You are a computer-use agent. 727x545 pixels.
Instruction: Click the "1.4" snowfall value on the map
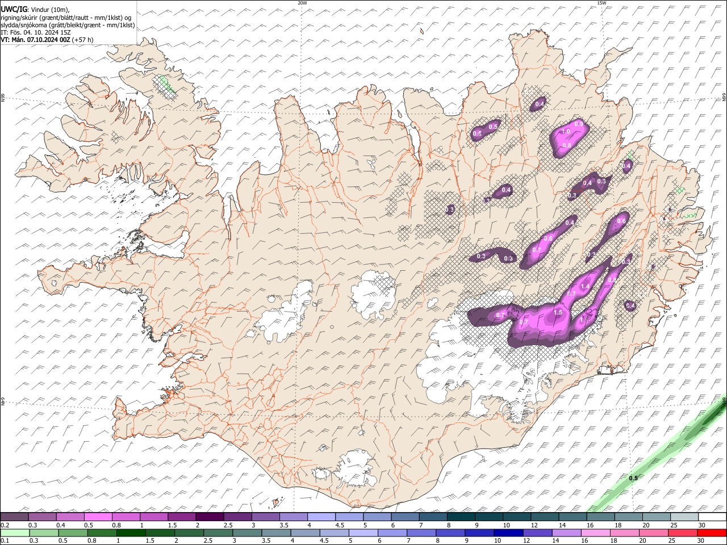585,286
